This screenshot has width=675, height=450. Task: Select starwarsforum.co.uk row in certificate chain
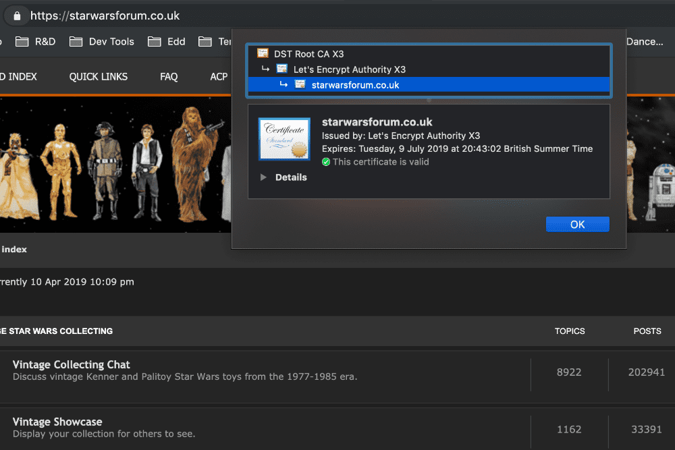(429, 85)
